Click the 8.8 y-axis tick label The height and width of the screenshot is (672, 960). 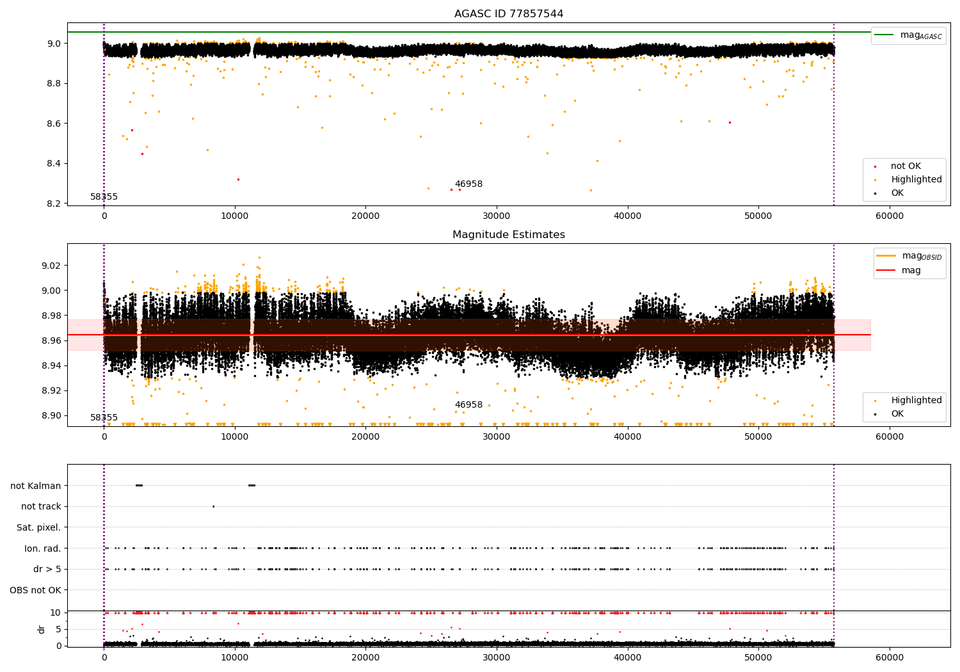coord(54,84)
